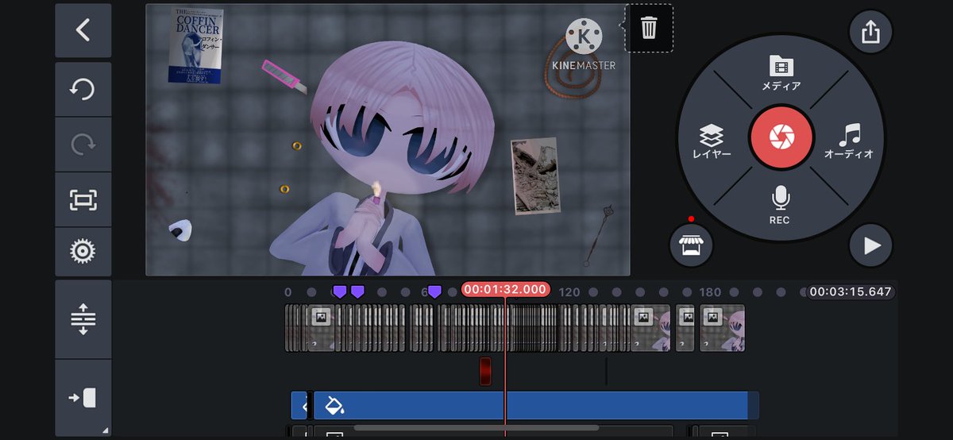Open the Media browser
The image size is (953, 440).
point(780,74)
